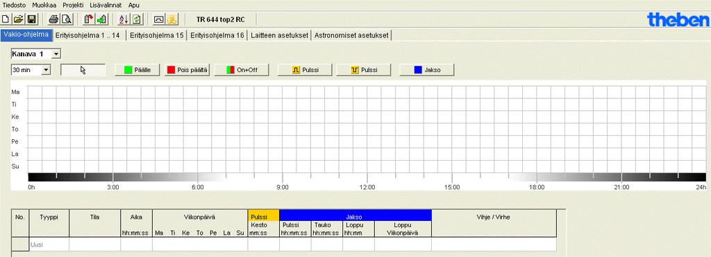Screen dimensions: 711x257
Task: Open print preview with the magnifier page icon
Action: pyautogui.click(x=67, y=19)
